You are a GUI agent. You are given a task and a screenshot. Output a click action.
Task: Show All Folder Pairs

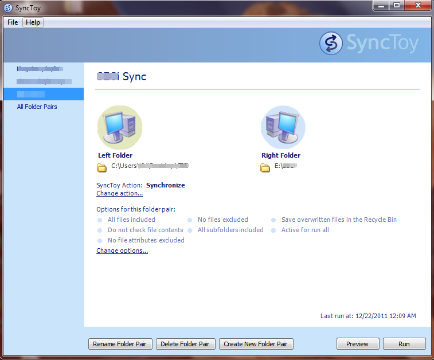click(37, 107)
